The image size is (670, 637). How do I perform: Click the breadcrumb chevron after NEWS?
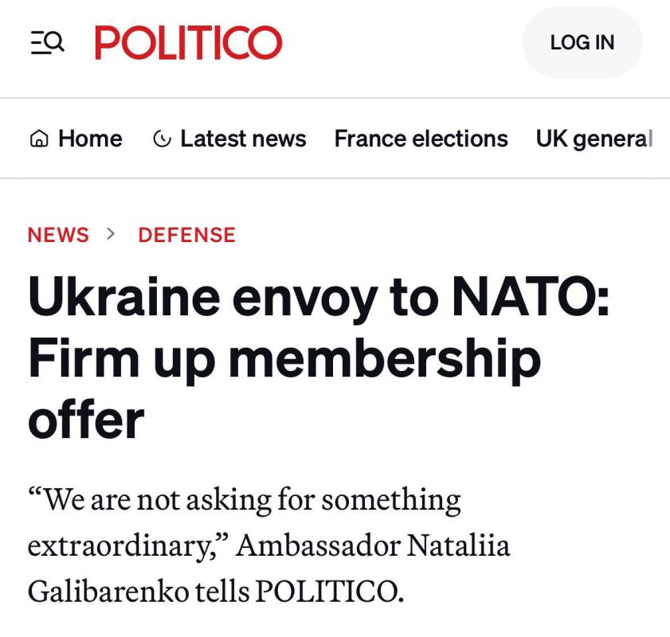click(x=112, y=234)
